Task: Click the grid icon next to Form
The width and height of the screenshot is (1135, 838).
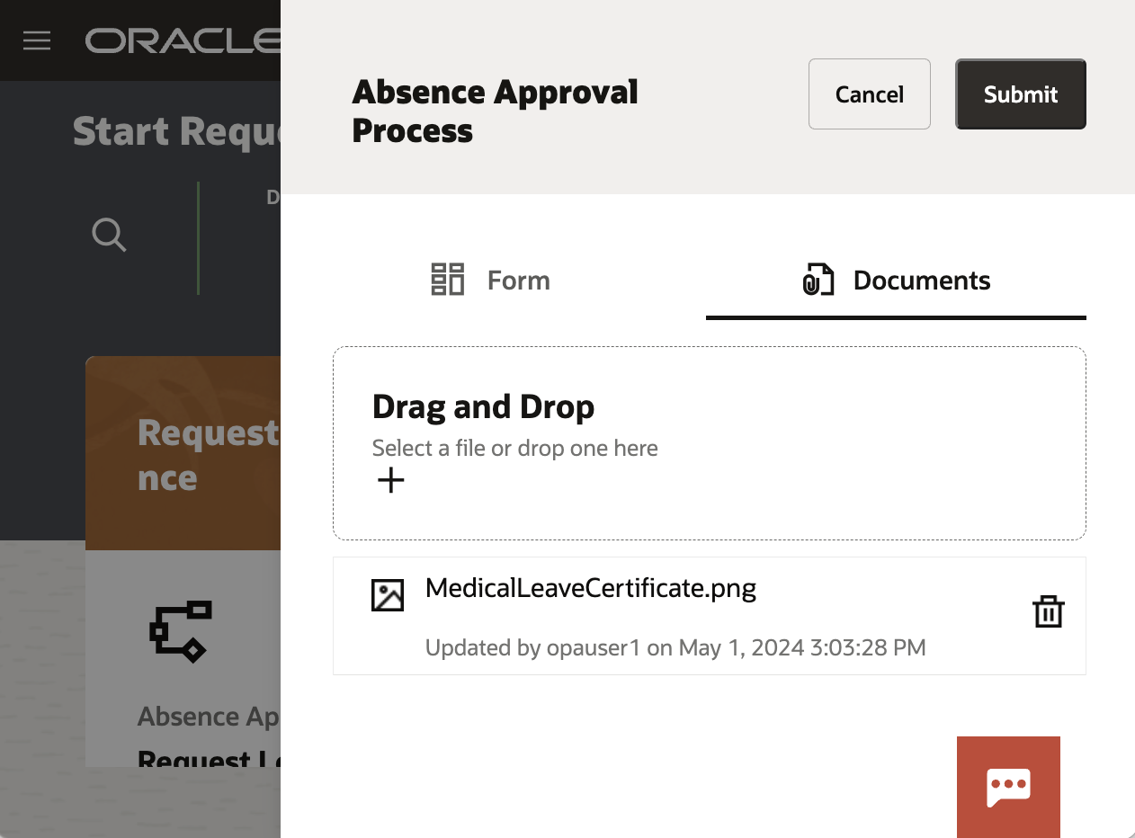Action: click(447, 280)
